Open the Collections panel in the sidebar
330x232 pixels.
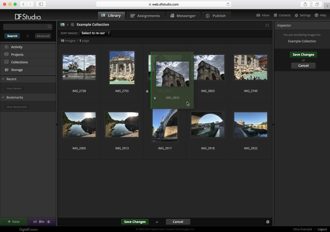click(x=19, y=62)
